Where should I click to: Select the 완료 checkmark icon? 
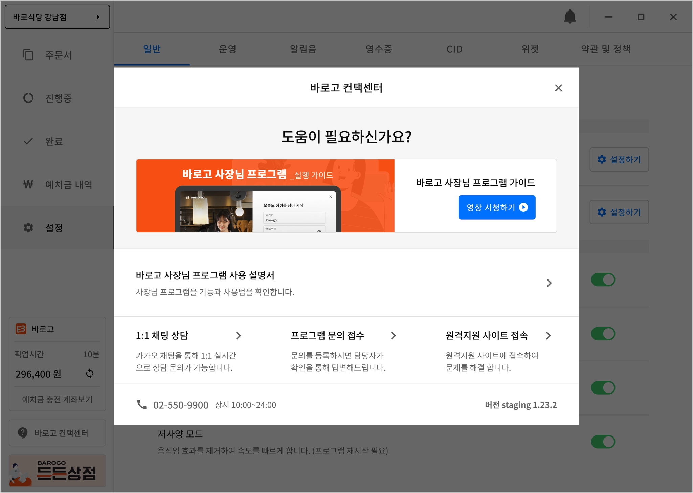[28, 141]
